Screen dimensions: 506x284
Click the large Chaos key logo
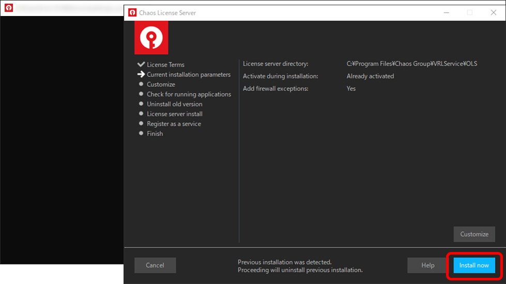pyautogui.click(x=151, y=37)
